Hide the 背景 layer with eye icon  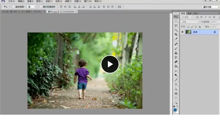182,32
